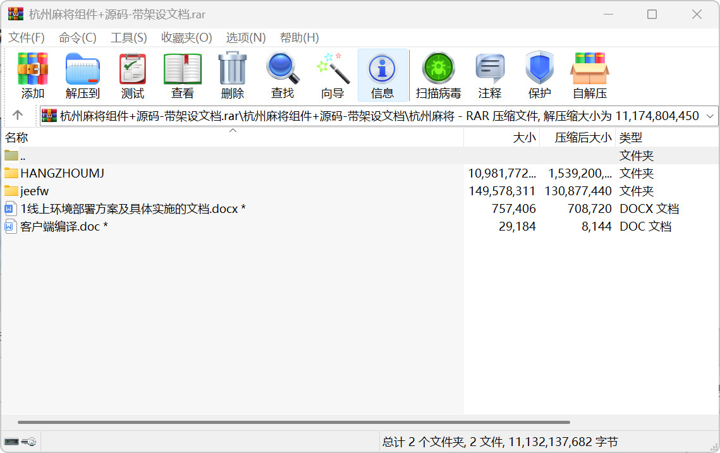Select the parent folder '..' icon
Screen dimensions: 720x453
(x=11, y=155)
